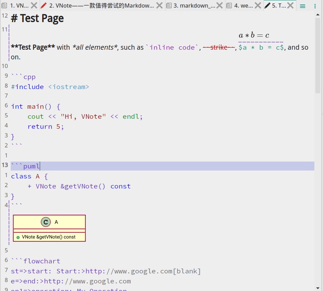Place cursor on the '```puml' highlighted line
Screen dimensions: 323x291
coord(104,166)
